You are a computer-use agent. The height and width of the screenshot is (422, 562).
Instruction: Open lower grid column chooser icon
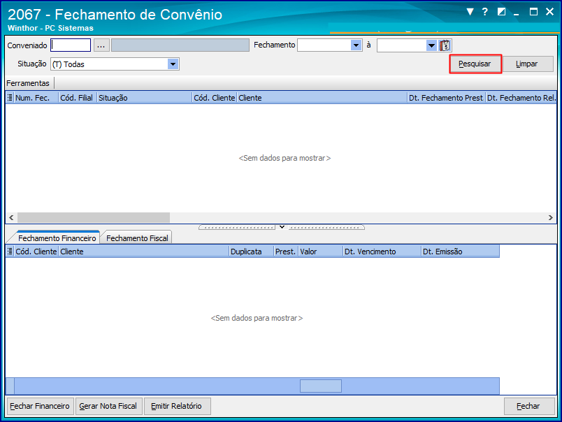point(10,251)
